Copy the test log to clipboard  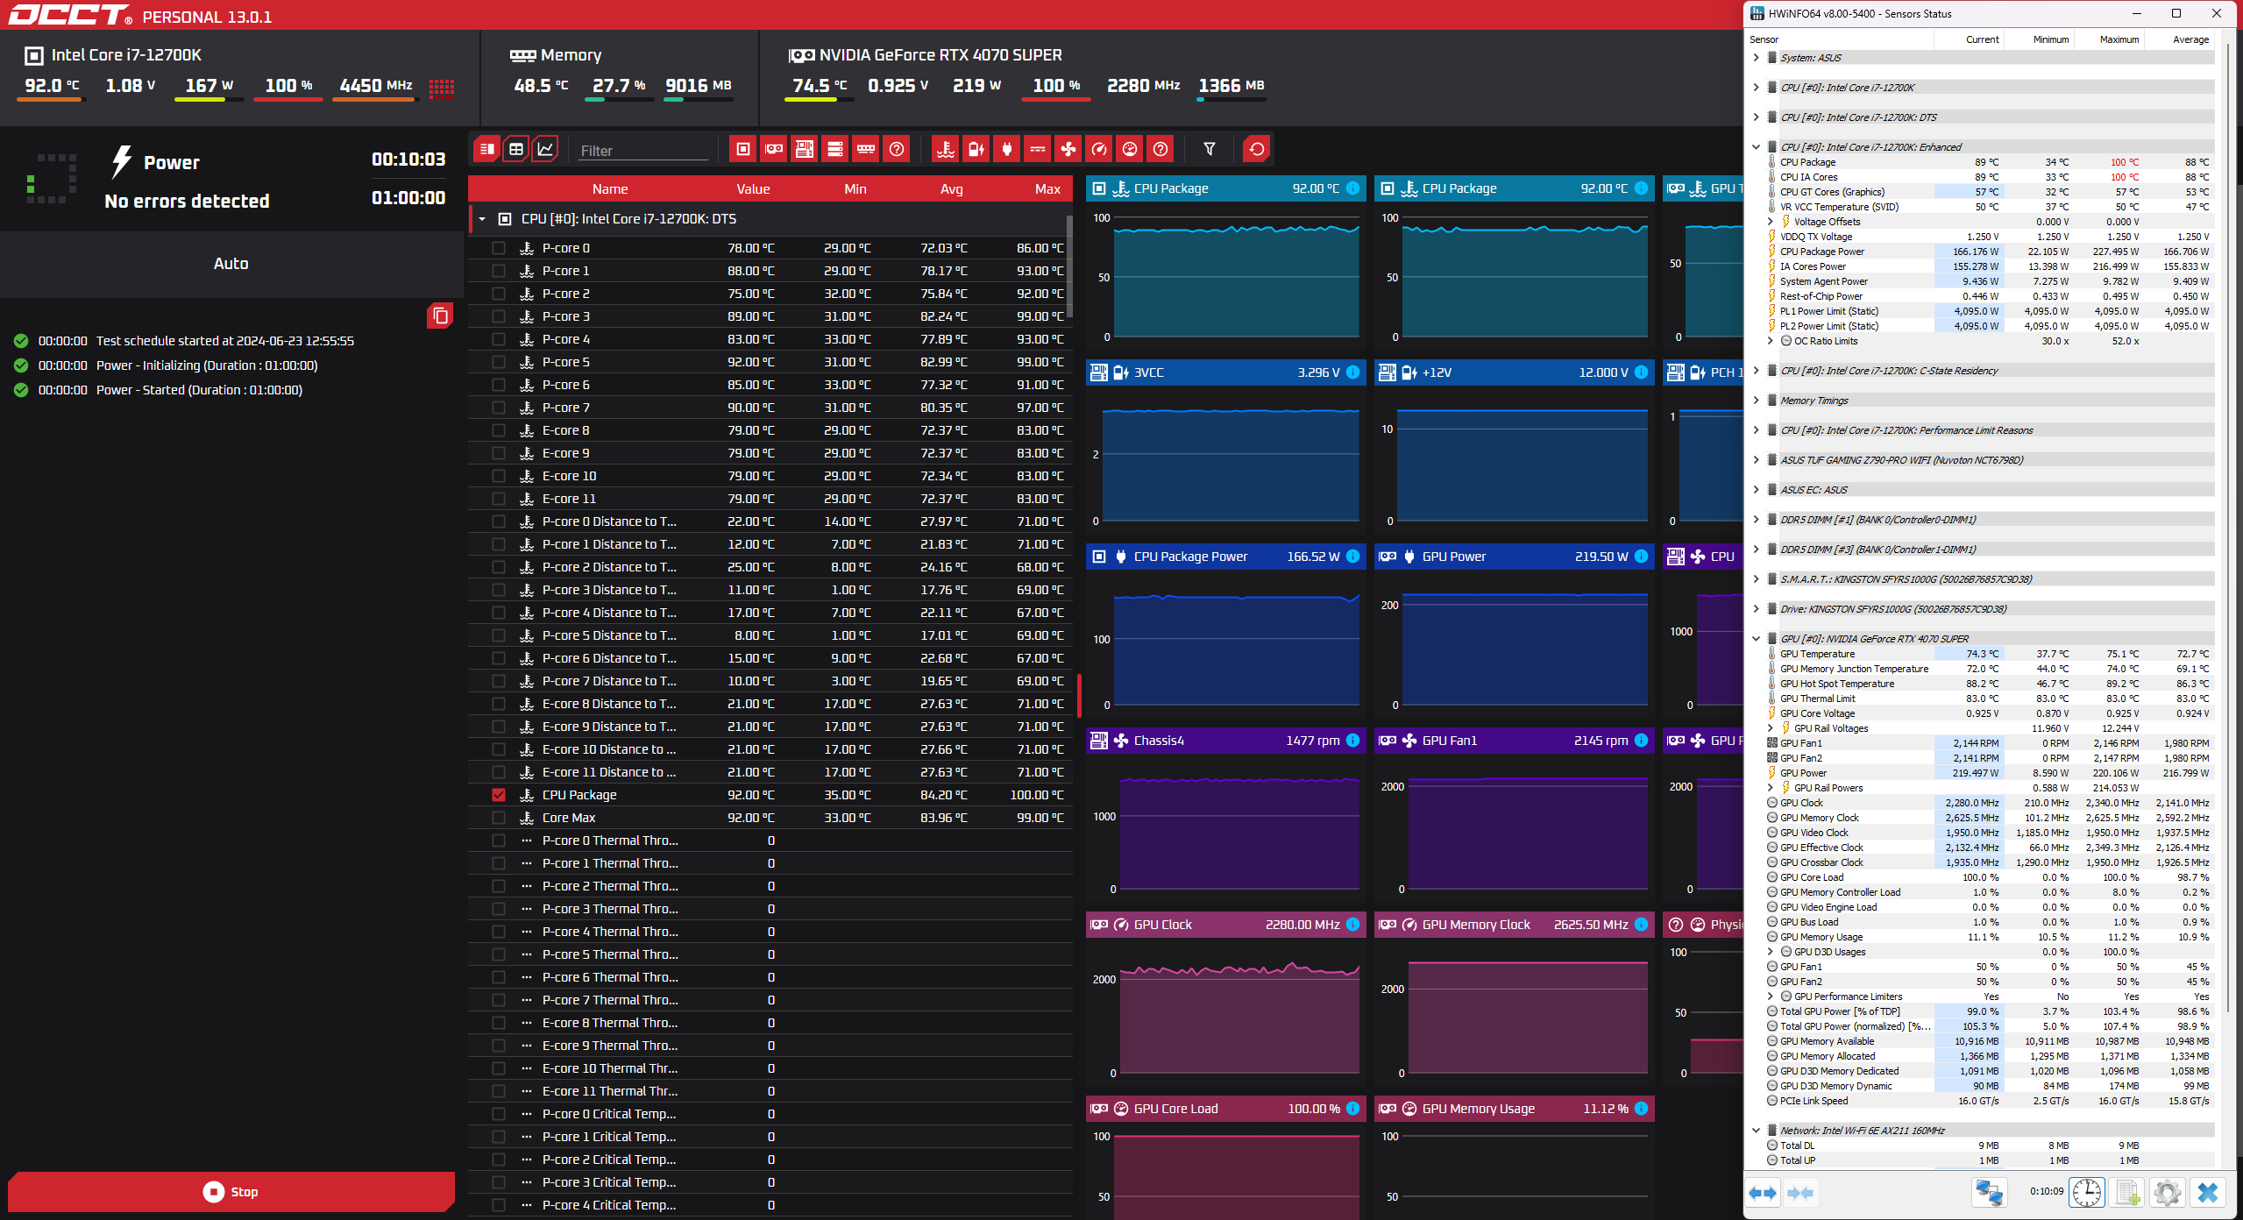tap(440, 316)
